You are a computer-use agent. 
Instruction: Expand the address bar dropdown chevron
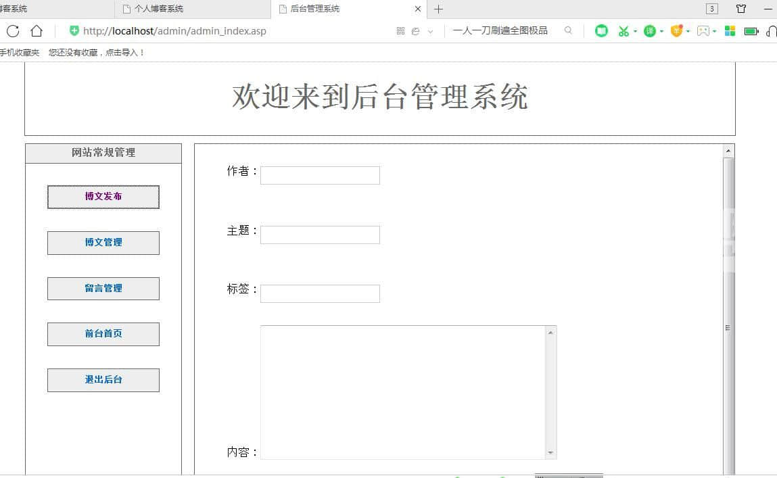(430, 32)
